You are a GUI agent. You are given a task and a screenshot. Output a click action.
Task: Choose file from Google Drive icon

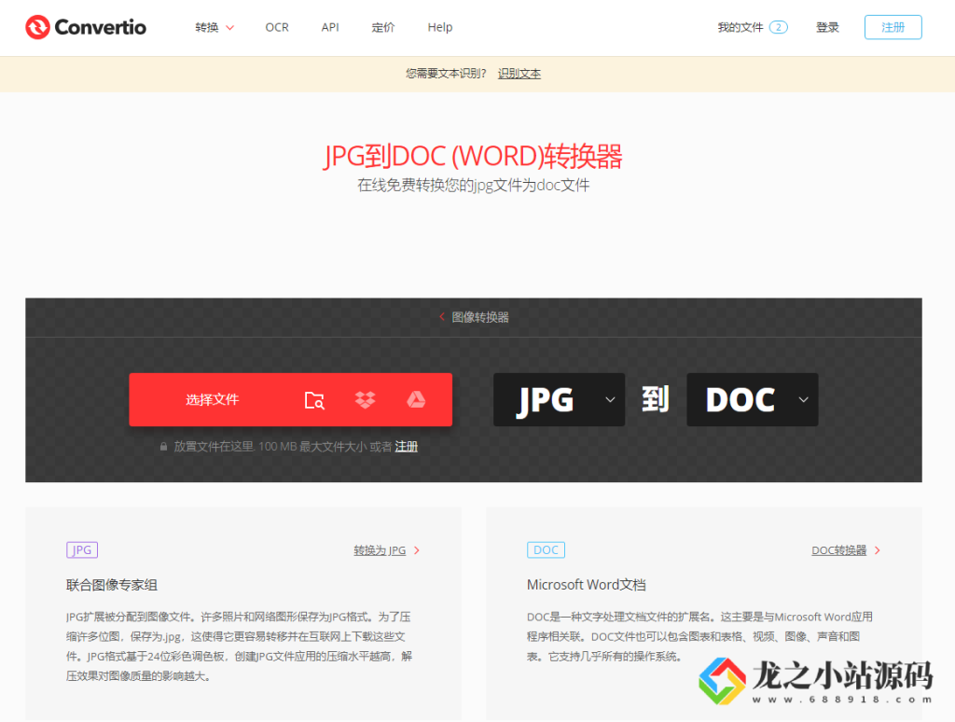416,399
